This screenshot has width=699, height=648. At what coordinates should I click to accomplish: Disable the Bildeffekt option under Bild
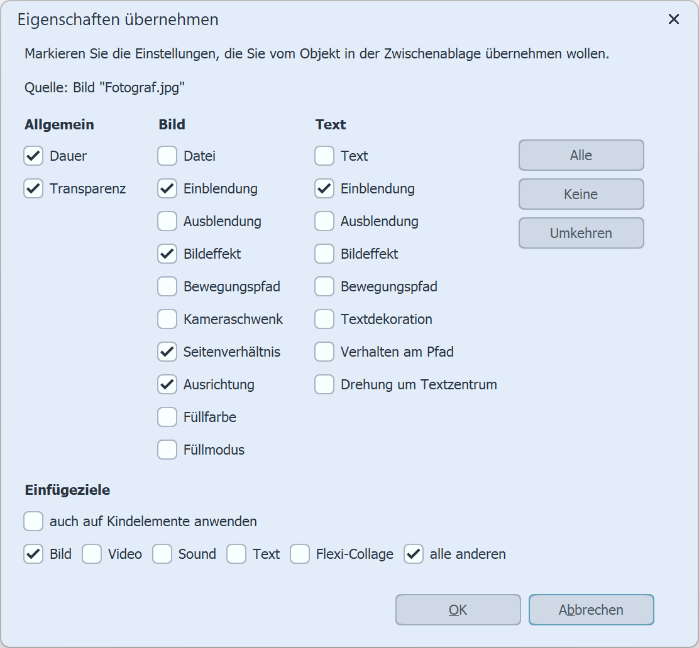[167, 254]
